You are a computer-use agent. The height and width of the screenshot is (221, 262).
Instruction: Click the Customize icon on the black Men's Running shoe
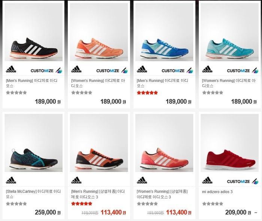46,71
